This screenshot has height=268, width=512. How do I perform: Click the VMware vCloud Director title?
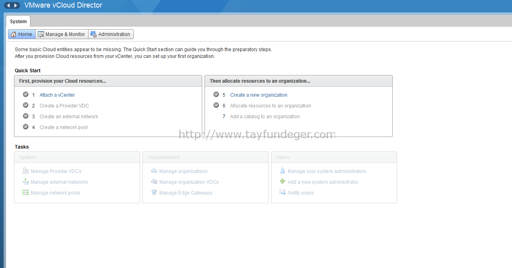(x=63, y=6)
